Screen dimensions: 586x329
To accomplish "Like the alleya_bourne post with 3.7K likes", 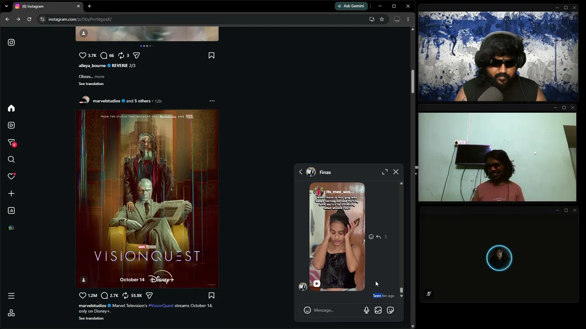I will point(83,55).
